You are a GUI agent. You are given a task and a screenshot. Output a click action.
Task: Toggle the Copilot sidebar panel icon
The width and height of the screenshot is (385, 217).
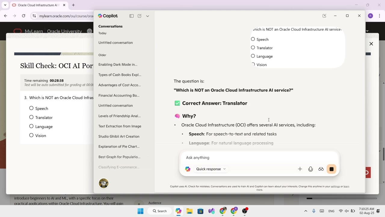pos(131,16)
